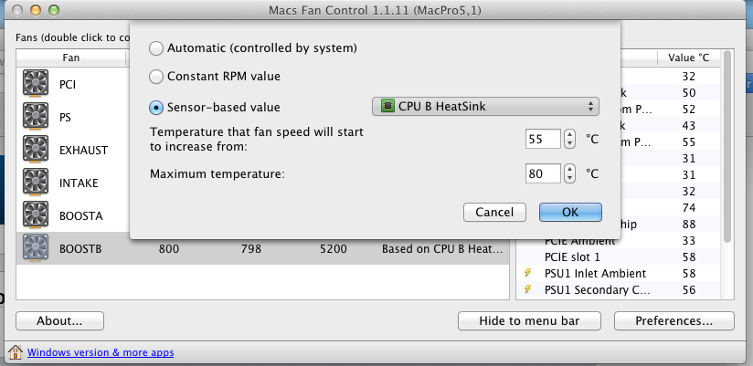
Task: Click the start temperature field showing 55
Action: (x=543, y=139)
